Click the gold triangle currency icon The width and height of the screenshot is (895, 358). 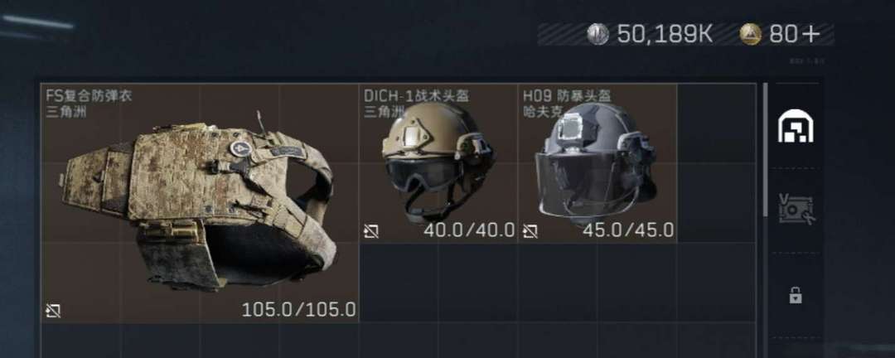pyautogui.click(x=751, y=34)
